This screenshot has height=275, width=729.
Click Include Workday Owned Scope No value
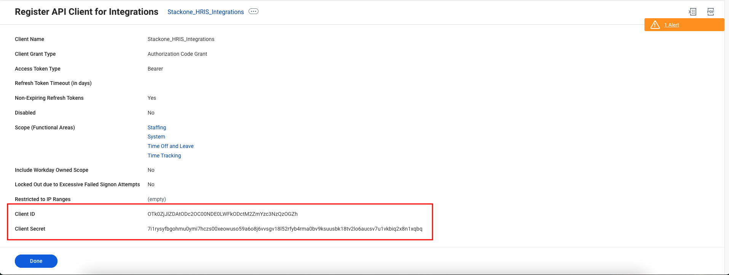tap(151, 170)
